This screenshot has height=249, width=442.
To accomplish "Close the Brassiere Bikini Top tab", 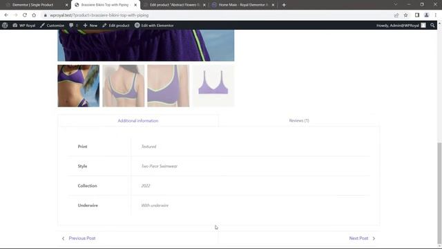I will (x=135, y=5).
